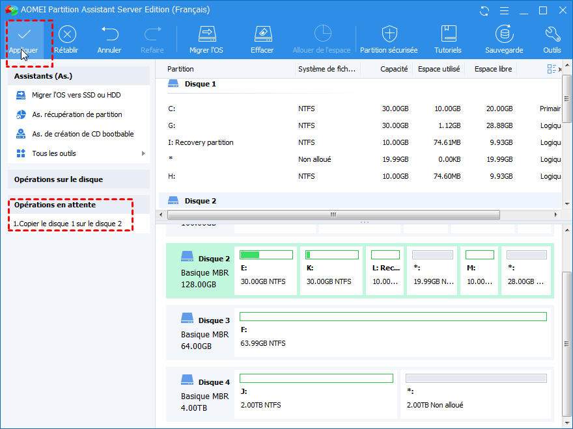The image size is (573, 429).
Task: Select J: 2.00TB NTFS partition
Action: point(316,394)
